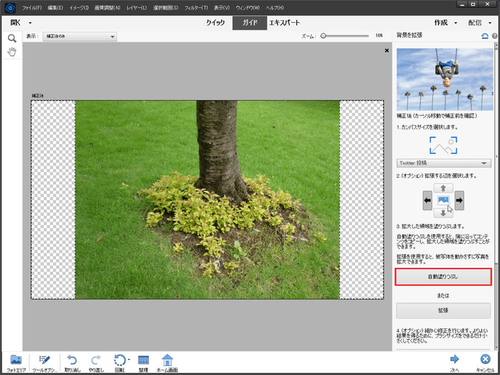Select the Zoom tool magnifier
500x375 pixels.
click(x=11, y=38)
